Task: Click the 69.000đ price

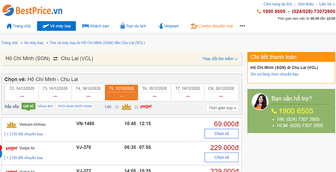Action: click(x=226, y=124)
